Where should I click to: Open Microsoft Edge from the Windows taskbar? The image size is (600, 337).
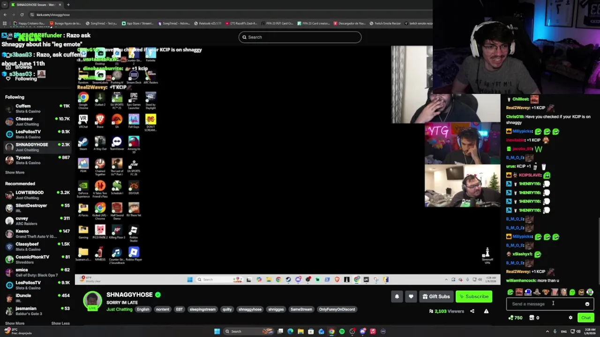[x=290, y=331]
